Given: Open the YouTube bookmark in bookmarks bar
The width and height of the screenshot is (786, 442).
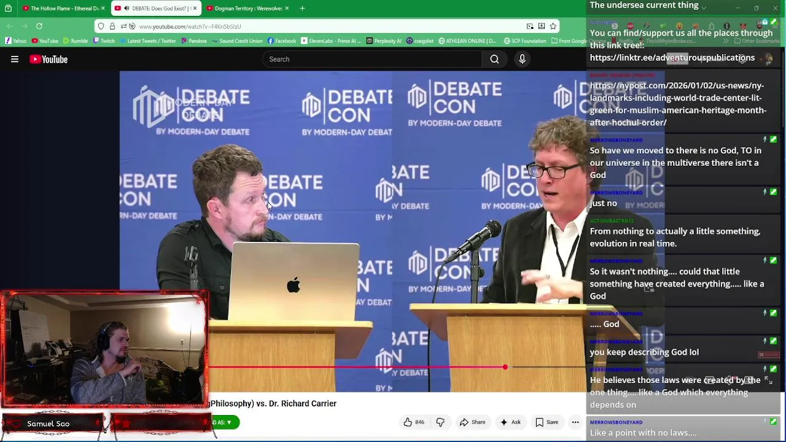Looking at the screenshot, I should pos(45,41).
